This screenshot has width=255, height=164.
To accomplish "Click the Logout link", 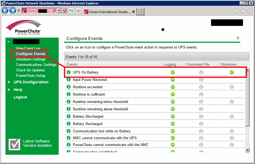I will pos(20,97).
